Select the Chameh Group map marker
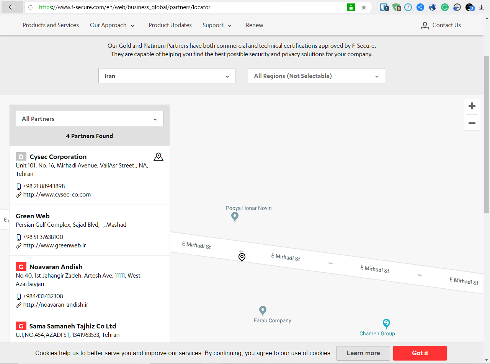The width and height of the screenshot is (490, 364). pyautogui.click(x=386, y=323)
